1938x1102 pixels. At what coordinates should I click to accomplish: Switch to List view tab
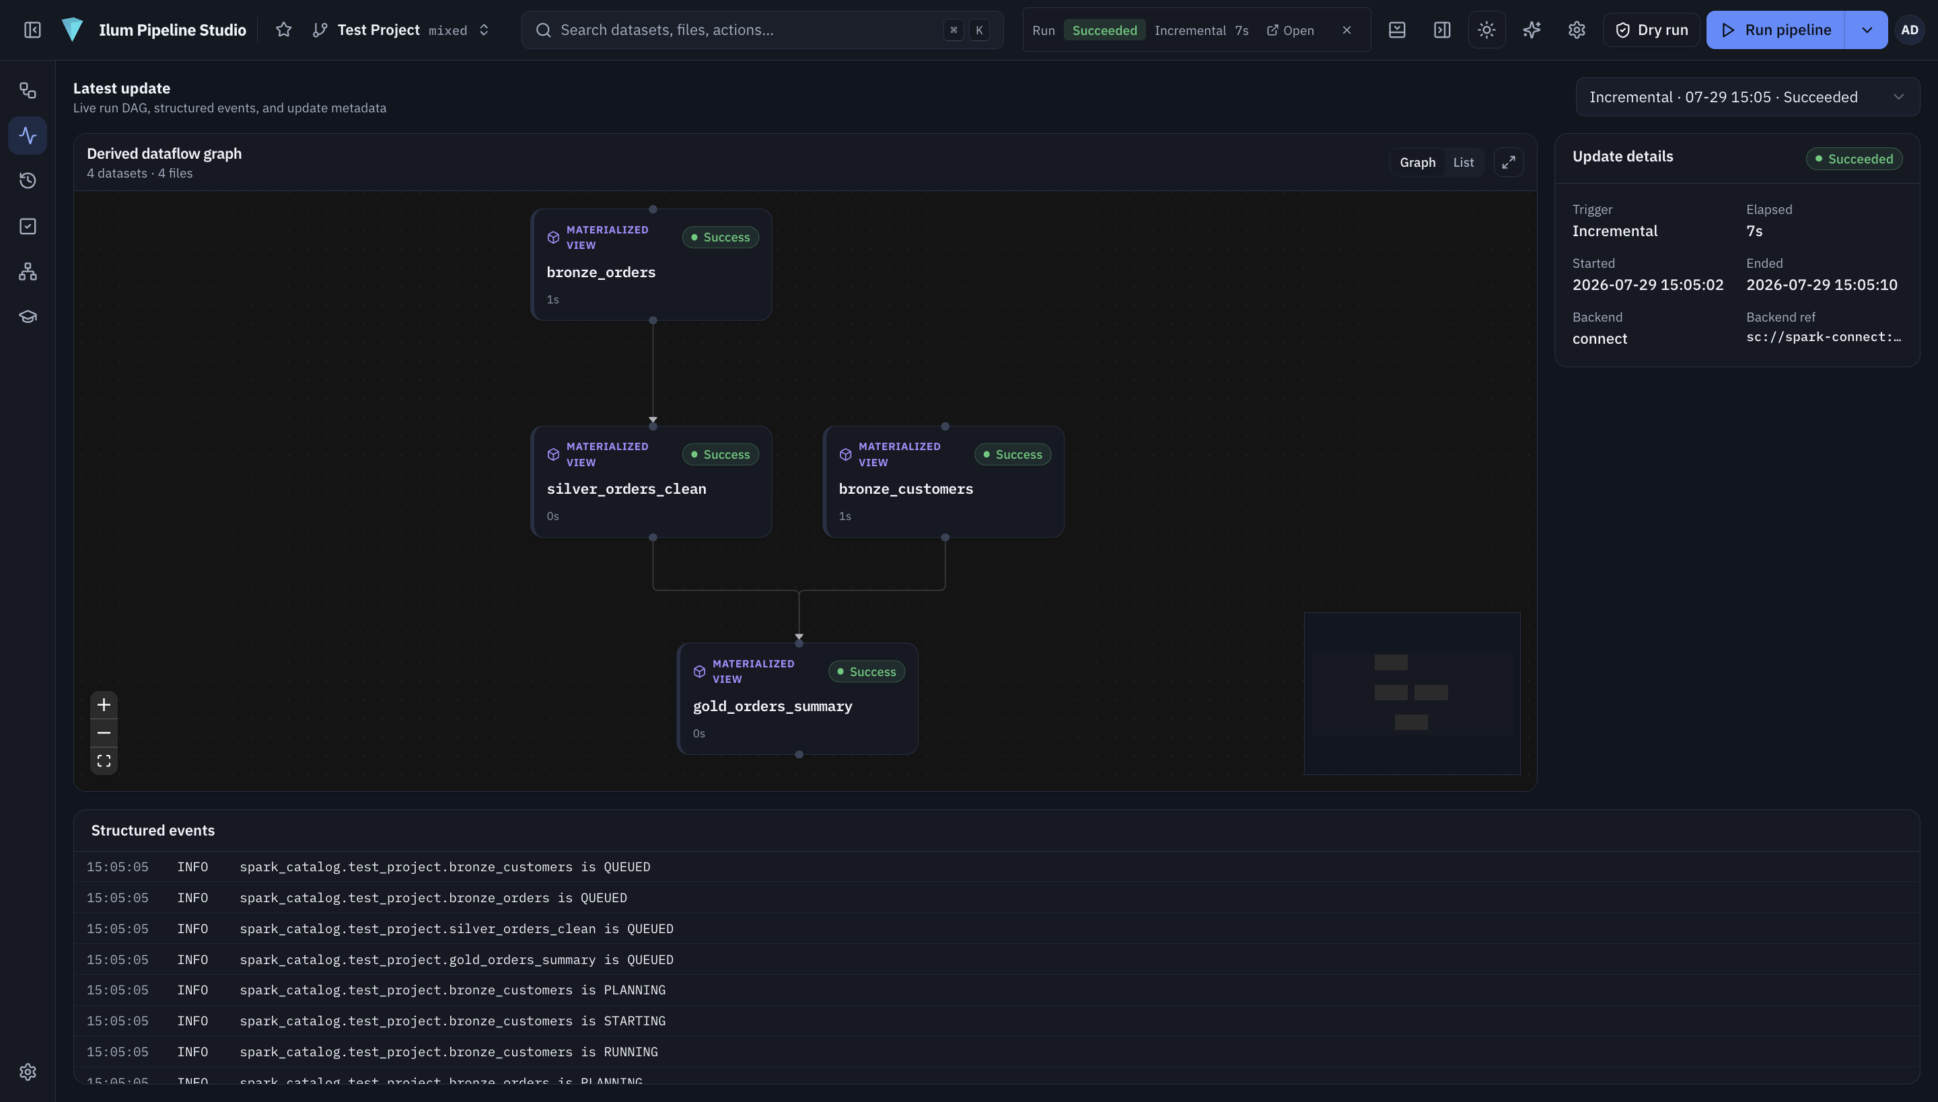[1464, 162]
